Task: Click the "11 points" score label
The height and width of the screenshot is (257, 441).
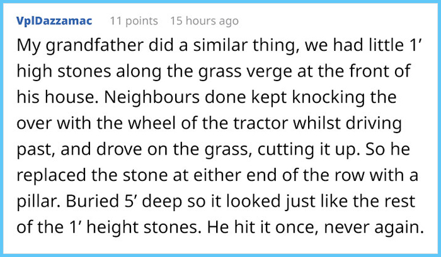Action: (133, 21)
